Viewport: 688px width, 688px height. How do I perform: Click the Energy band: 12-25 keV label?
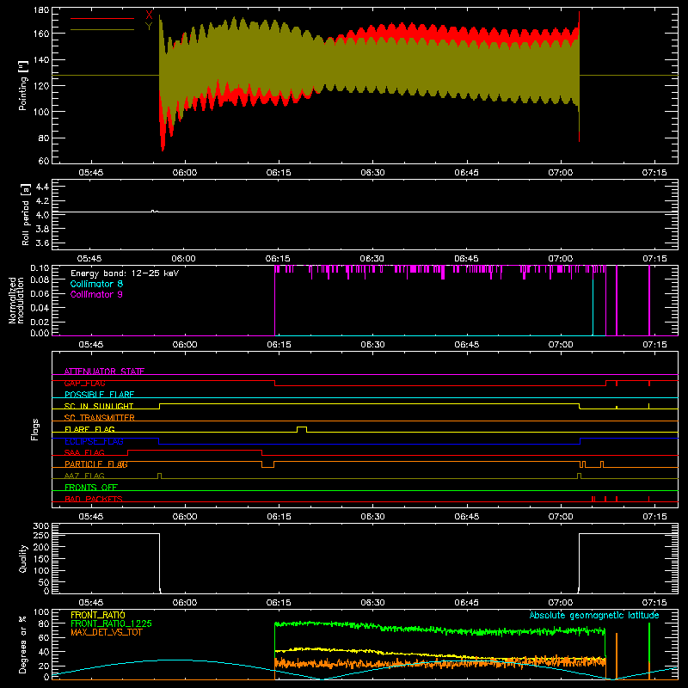[125, 273]
